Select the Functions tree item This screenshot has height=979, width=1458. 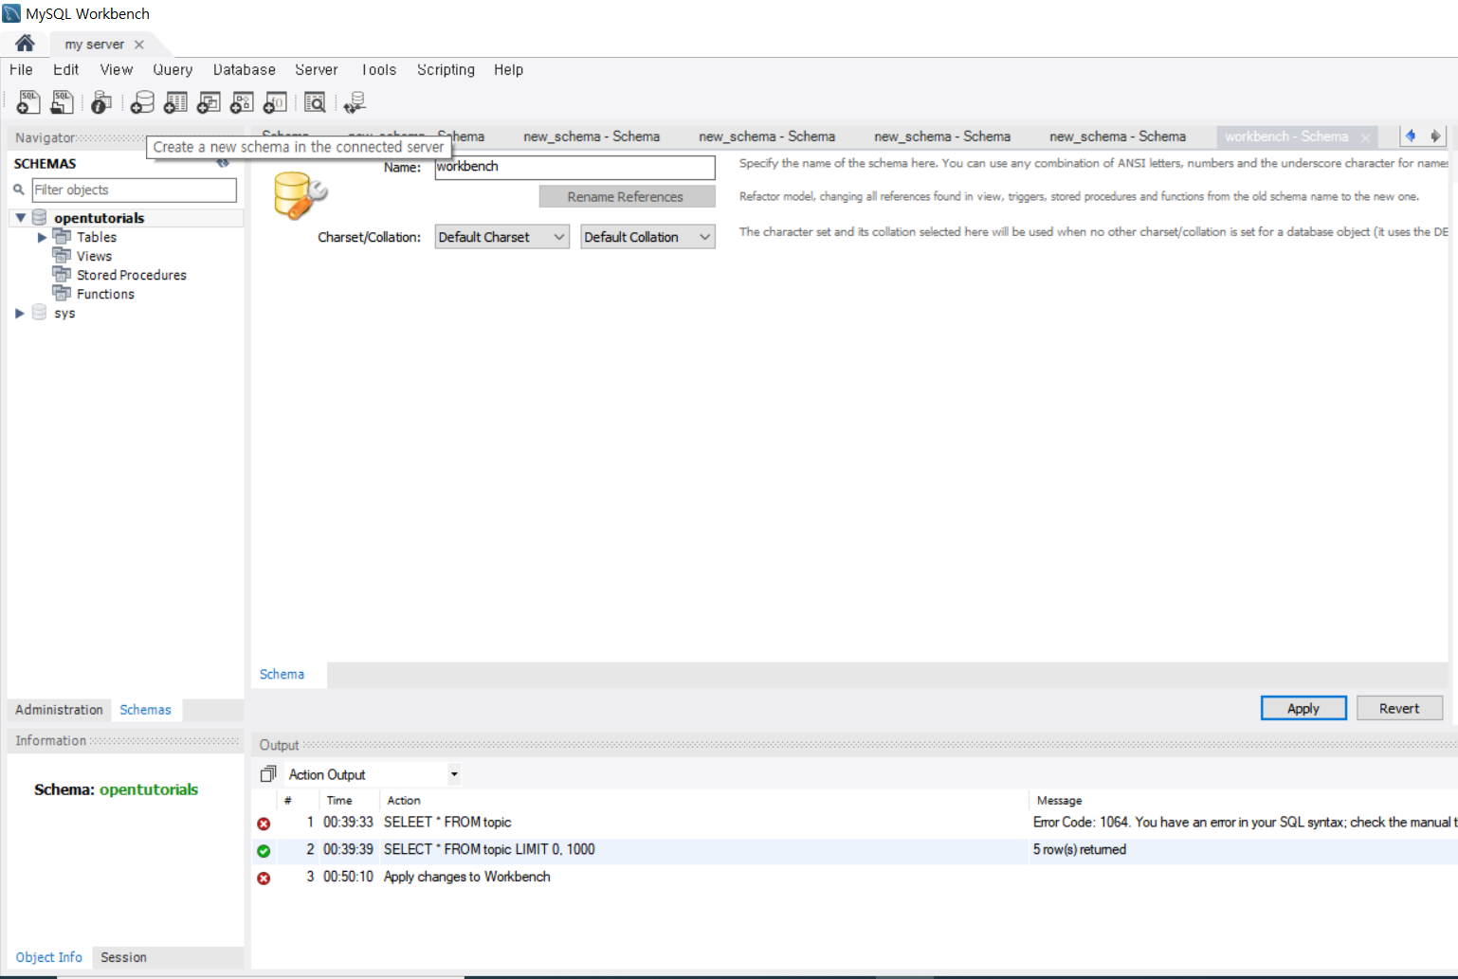pos(105,294)
